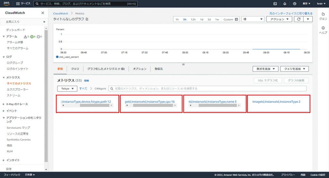Click the CloudWatch breadcrumb link
The image size is (329, 178).
coord(60,14)
